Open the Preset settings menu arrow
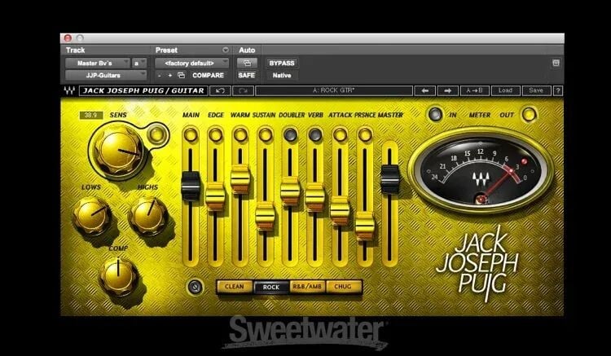The width and height of the screenshot is (611, 356). [225, 50]
